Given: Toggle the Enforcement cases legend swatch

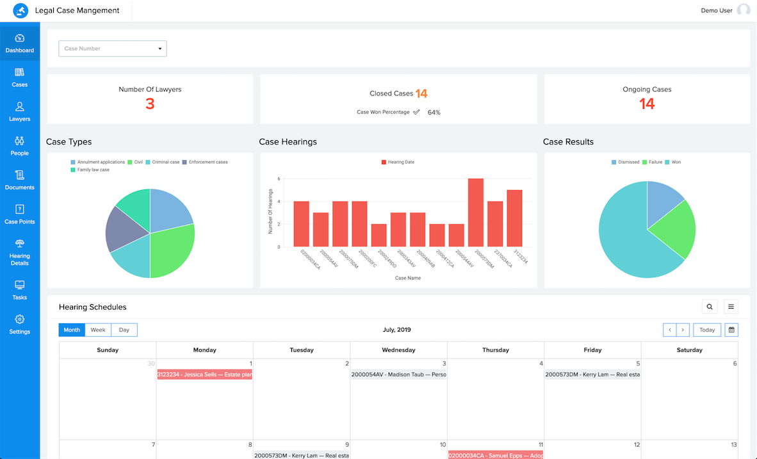Looking at the screenshot, I should coord(184,162).
